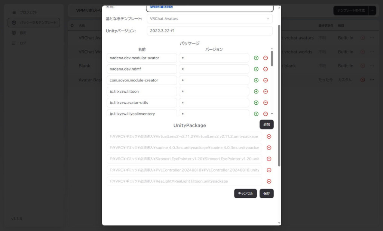383x231 pixels.
Task: Remove the Siromori EyePointer unitypackage entry
Action: (x=269, y=159)
